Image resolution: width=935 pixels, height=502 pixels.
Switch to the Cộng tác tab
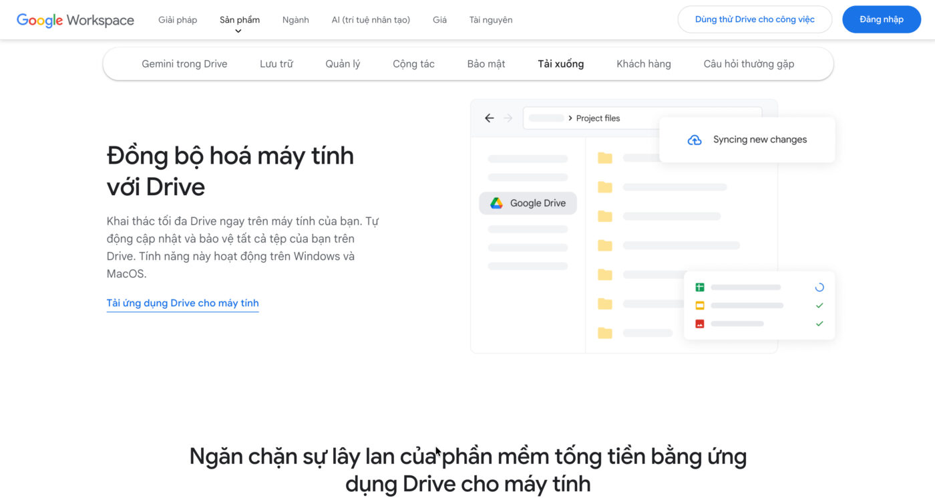[413, 64]
